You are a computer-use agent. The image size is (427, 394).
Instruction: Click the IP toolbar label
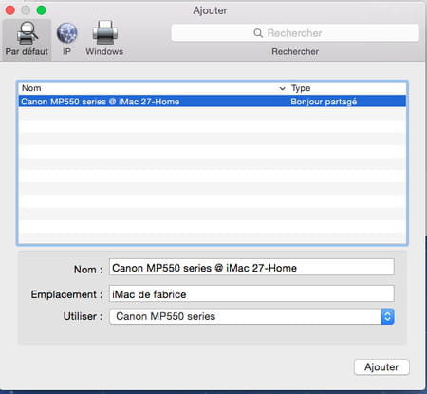pos(66,51)
